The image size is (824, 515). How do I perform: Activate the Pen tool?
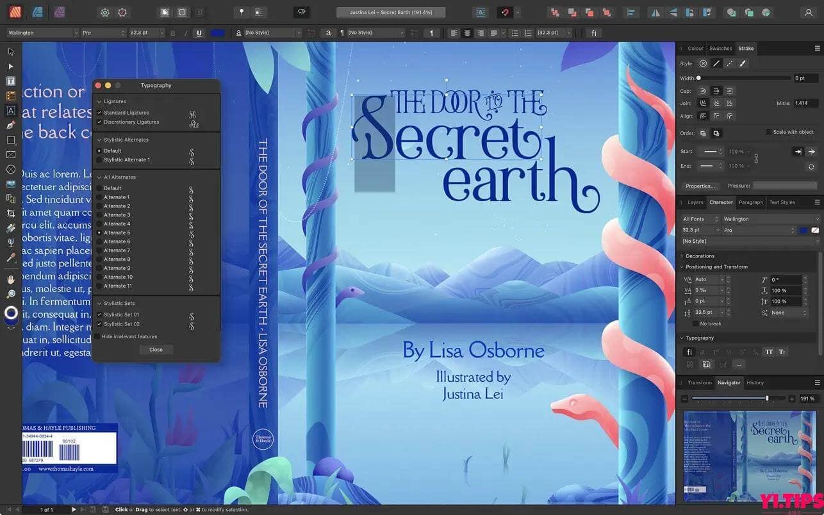(x=11, y=126)
